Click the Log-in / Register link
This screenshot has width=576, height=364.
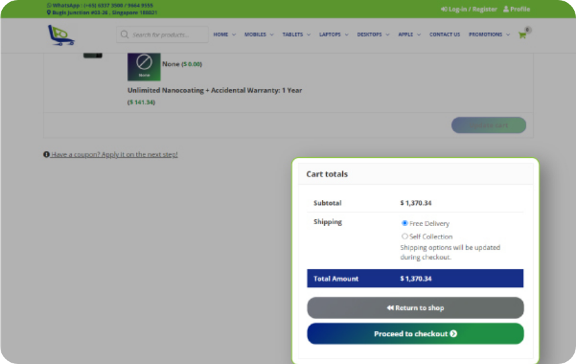[x=469, y=9]
